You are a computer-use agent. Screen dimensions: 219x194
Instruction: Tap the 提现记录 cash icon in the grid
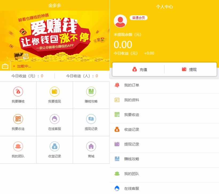(x=91, y=119)
